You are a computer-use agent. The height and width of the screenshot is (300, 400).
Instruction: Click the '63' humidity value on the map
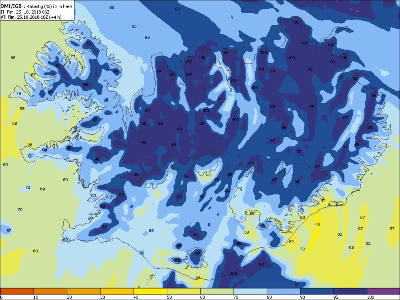point(351,247)
